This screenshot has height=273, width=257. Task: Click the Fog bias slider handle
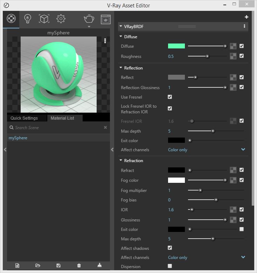click(216, 200)
